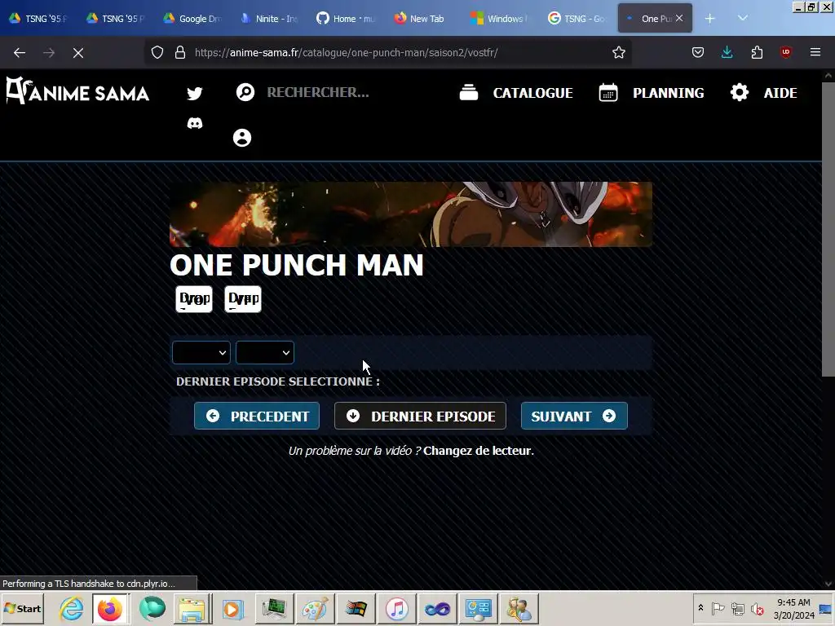Click the Catalogue stack icon
Image resolution: width=835 pixels, height=626 pixels.
pyautogui.click(x=469, y=92)
